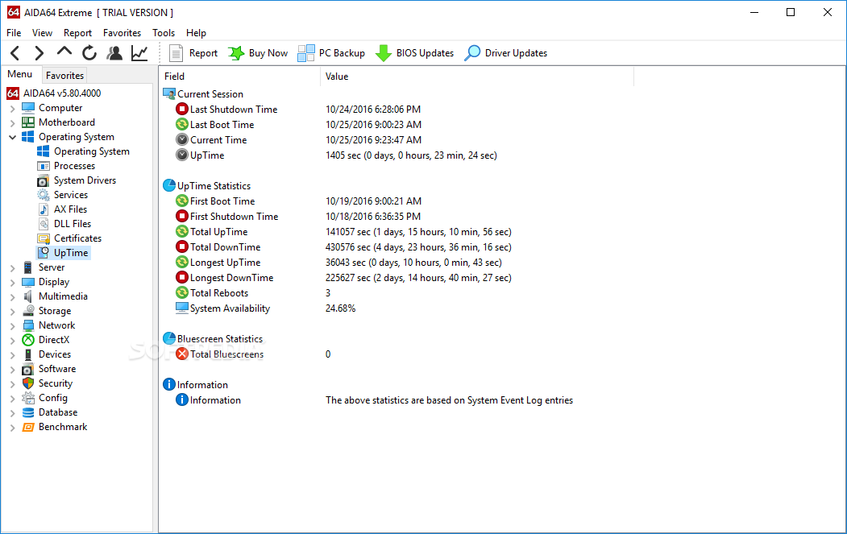Viewport: 847px width, 534px height.
Task: Refresh the current page
Action: pyautogui.click(x=89, y=53)
